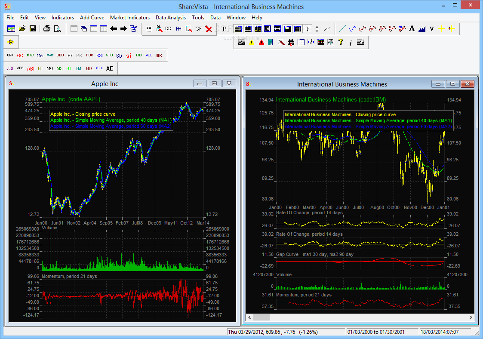Screen dimensions: 483x339
Task: Click the binoculars search icon
Action: [291, 42]
